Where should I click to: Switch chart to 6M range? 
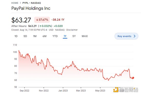tap(45, 36)
